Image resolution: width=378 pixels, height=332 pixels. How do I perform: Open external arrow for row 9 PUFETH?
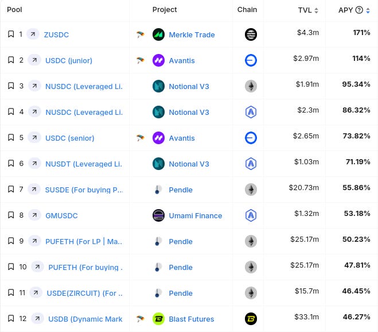[34, 241]
